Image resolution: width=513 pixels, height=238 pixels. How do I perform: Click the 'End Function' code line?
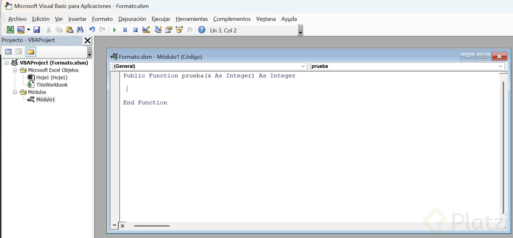(145, 102)
